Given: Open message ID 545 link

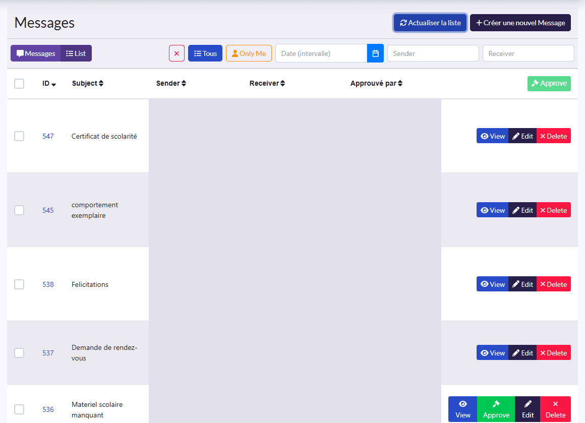Looking at the screenshot, I should click(x=48, y=210).
